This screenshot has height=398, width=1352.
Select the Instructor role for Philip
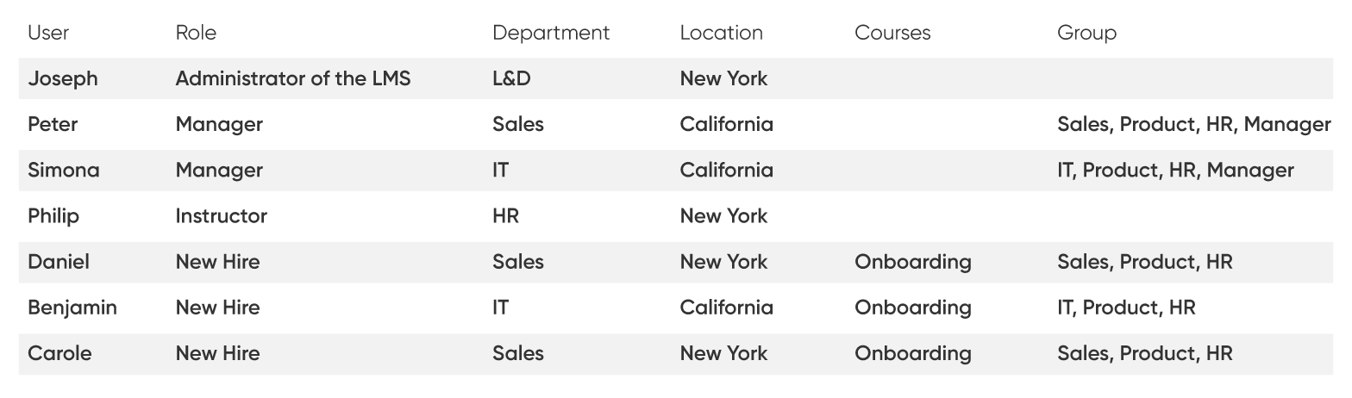pyautogui.click(x=221, y=215)
